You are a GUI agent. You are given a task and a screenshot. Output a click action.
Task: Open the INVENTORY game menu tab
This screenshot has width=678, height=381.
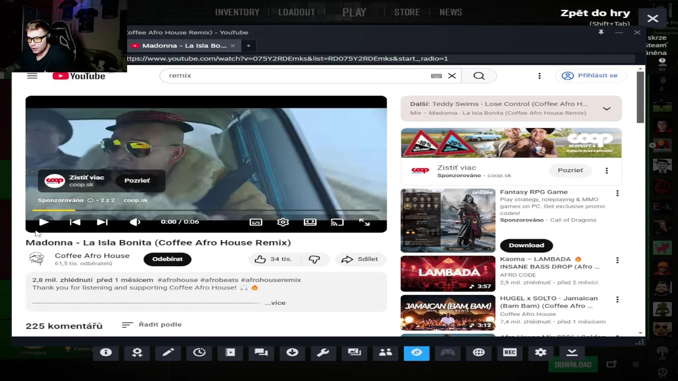click(x=237, y=12)
